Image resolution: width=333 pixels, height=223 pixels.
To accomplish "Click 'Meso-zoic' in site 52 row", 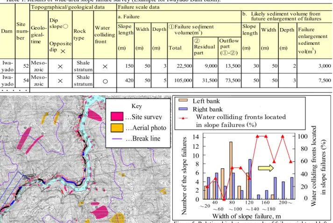I will click(39, 66).
